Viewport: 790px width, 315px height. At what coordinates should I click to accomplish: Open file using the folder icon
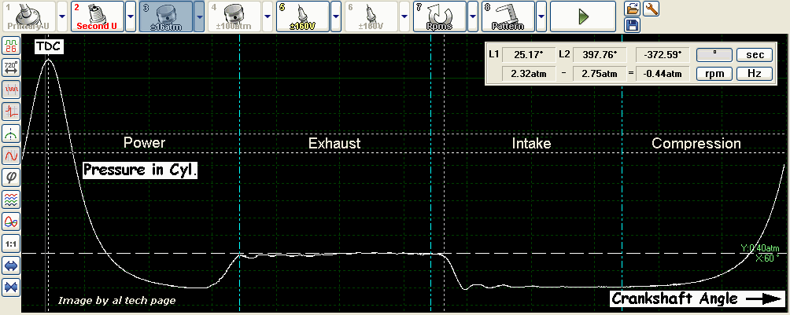point(632,9)
